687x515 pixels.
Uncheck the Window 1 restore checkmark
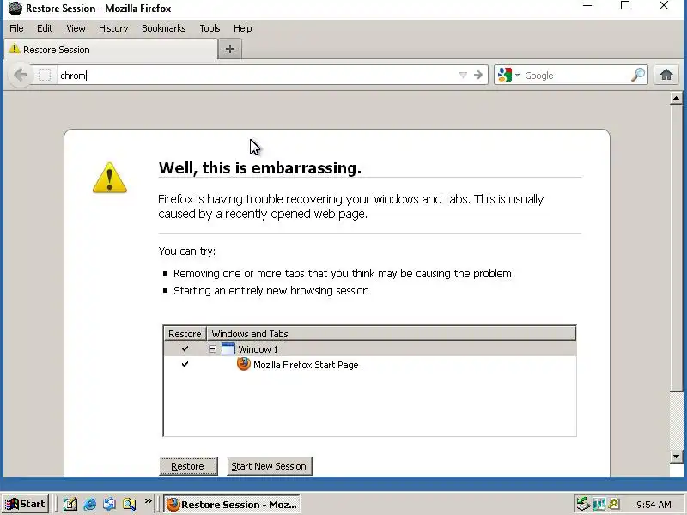click(x=185, y=348)
